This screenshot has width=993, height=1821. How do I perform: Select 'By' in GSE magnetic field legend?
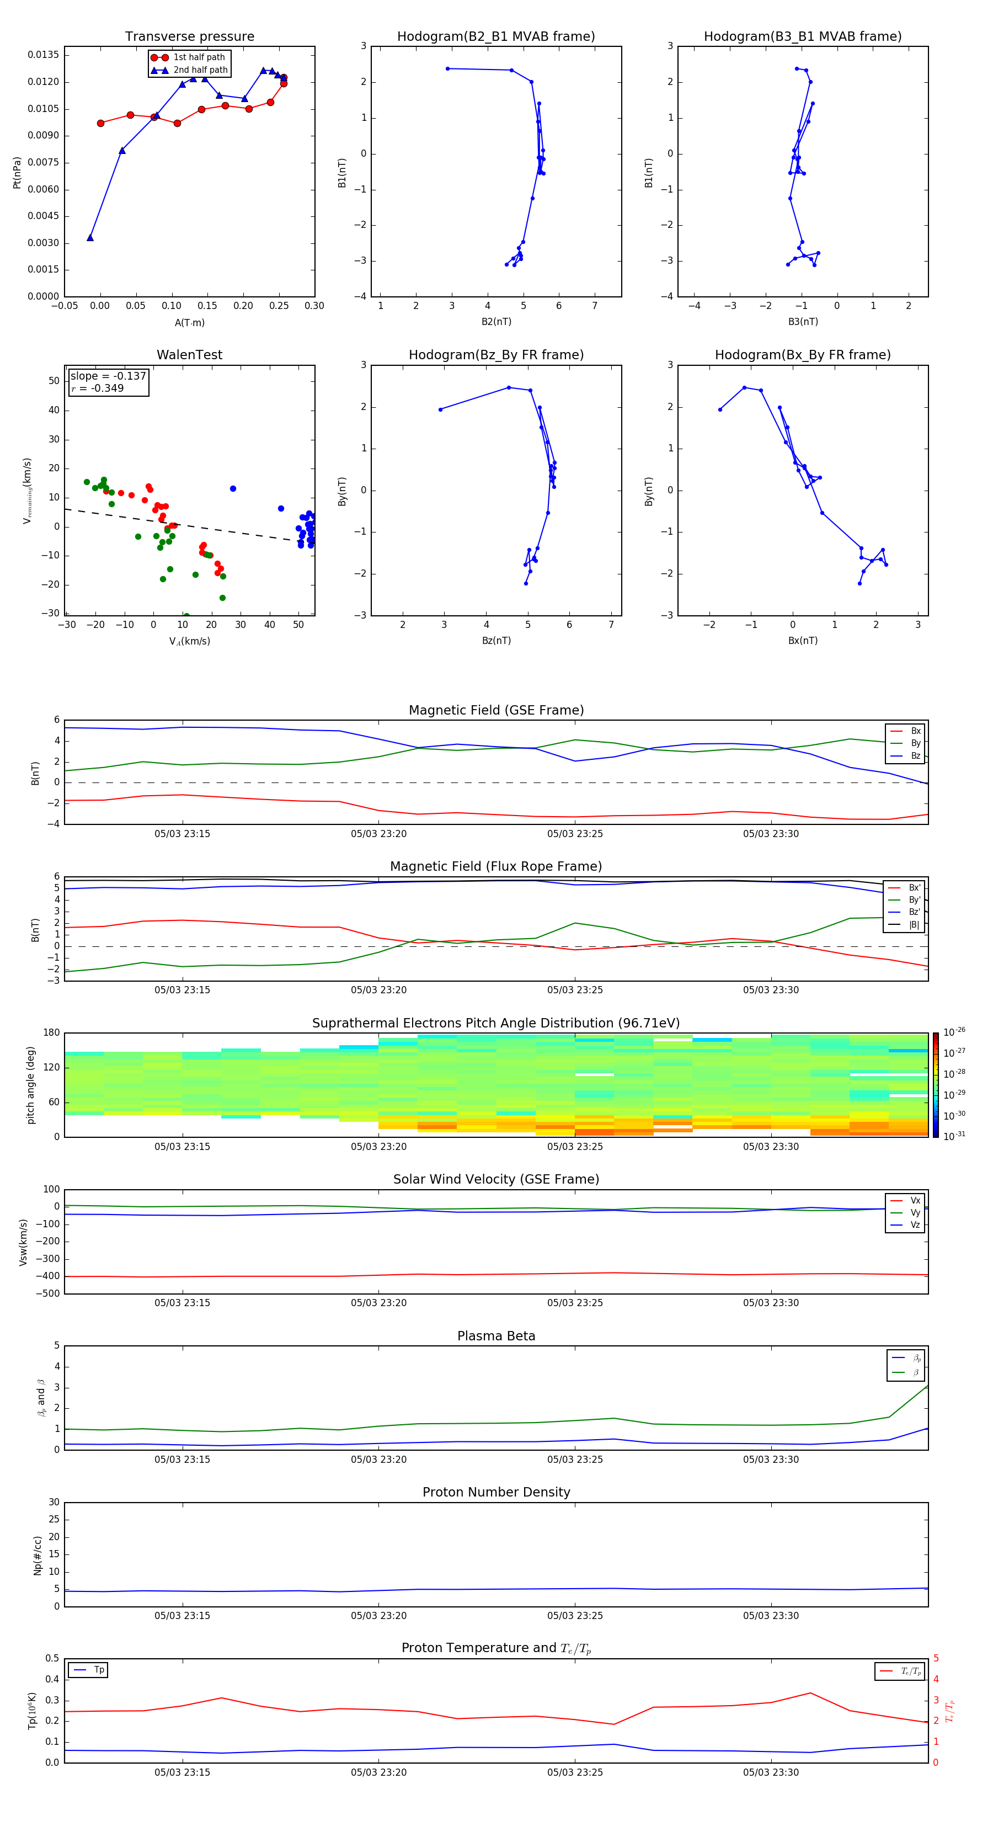(905, 744)
